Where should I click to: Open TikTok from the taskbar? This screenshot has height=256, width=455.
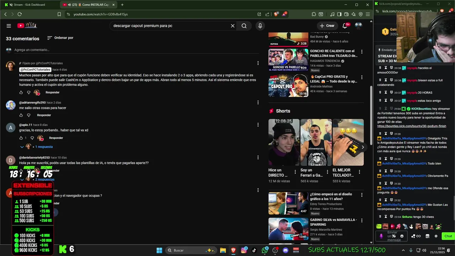[254, 250]
